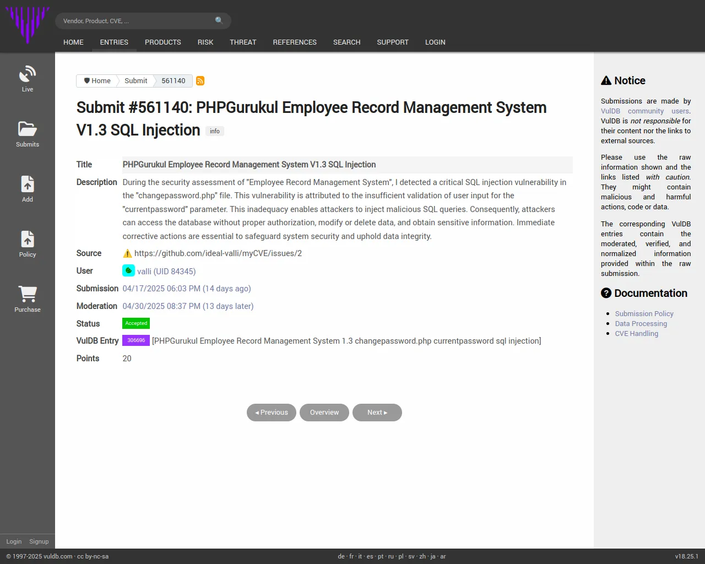Click the valli user avatar icon

point(128,270)
